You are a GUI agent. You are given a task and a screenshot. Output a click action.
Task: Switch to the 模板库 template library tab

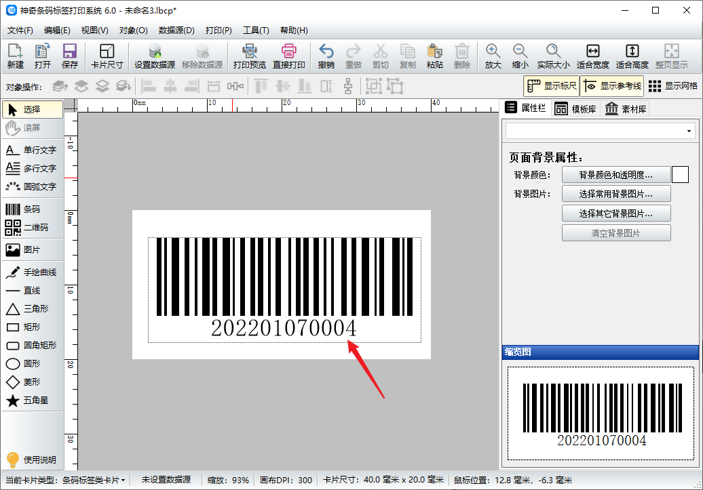coord(575,109)
